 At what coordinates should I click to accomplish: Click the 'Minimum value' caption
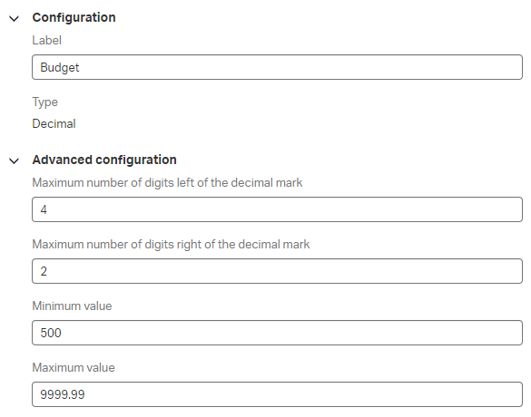(72, 305)
